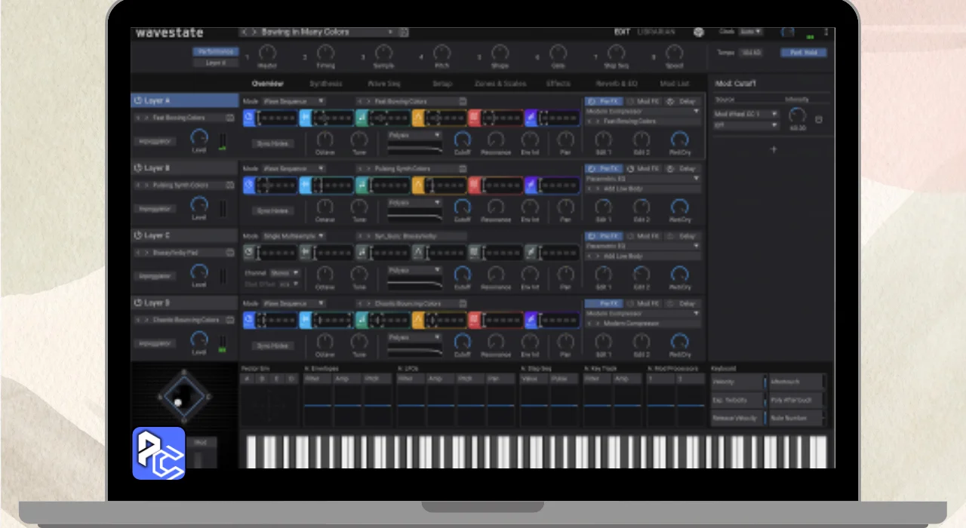Add a new modulation routing with plus
The width and height of the screenshot is (966, 528).
(x=773, y=149)
